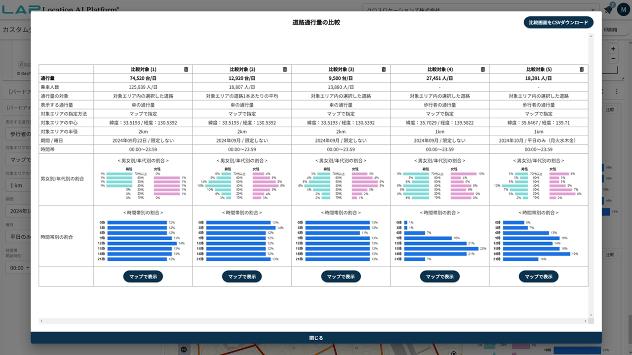The image size is (632, 355).
Task: Delete comparison target (1) with trash icon
Action: [186, 70]
